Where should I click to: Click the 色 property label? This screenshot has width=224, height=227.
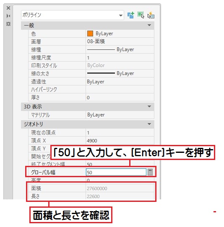[x=34, y=34]
